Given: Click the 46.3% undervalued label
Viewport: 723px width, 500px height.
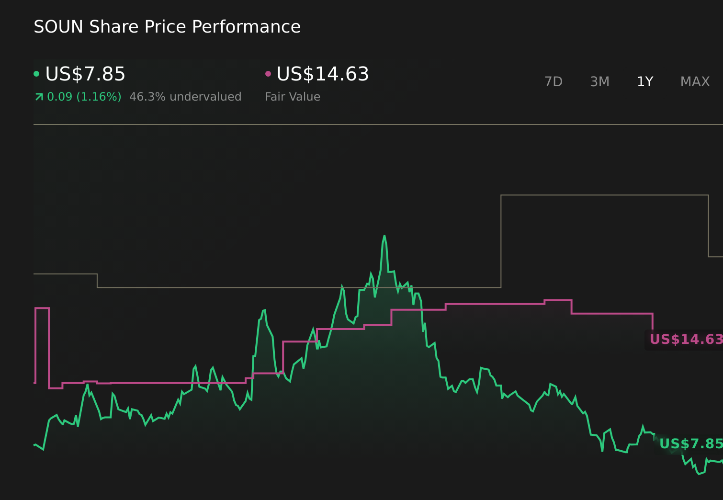Looking at the screenshot, I should point(186,96).
